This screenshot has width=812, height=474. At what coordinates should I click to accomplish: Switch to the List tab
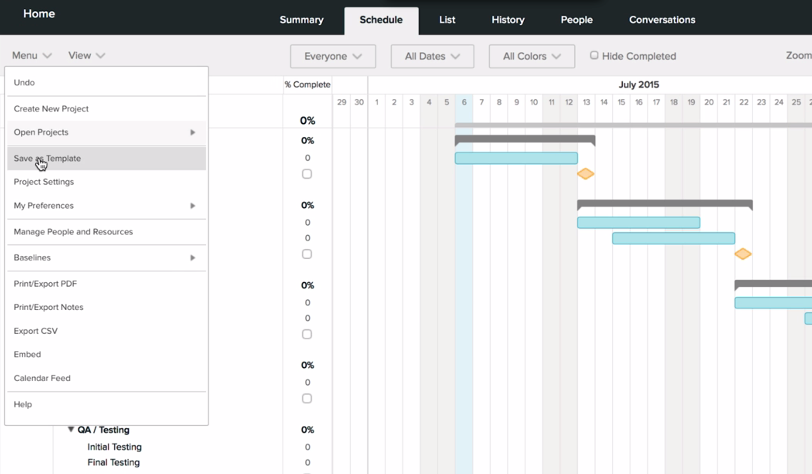pyautogui.click(x=447, y=20)
